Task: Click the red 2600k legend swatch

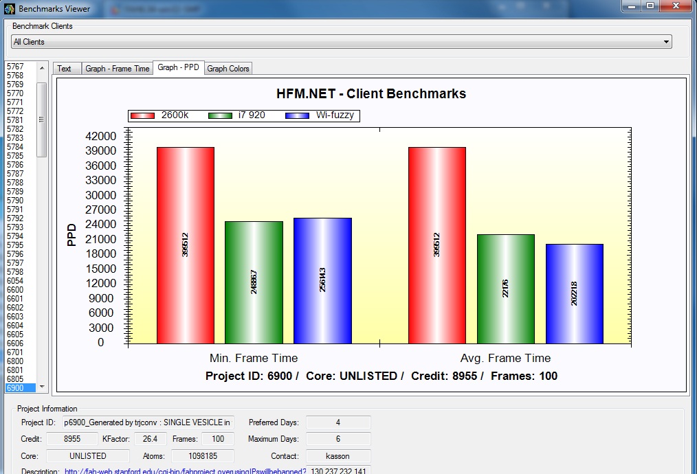Action: coord(144,115)
